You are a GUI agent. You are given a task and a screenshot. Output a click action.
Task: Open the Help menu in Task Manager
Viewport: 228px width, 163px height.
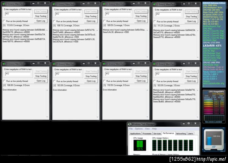point(154,129)
